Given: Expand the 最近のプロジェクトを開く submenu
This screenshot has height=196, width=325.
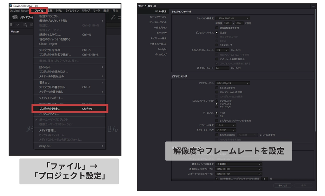Looking at the screenshot, I should [x=70, y=21].
